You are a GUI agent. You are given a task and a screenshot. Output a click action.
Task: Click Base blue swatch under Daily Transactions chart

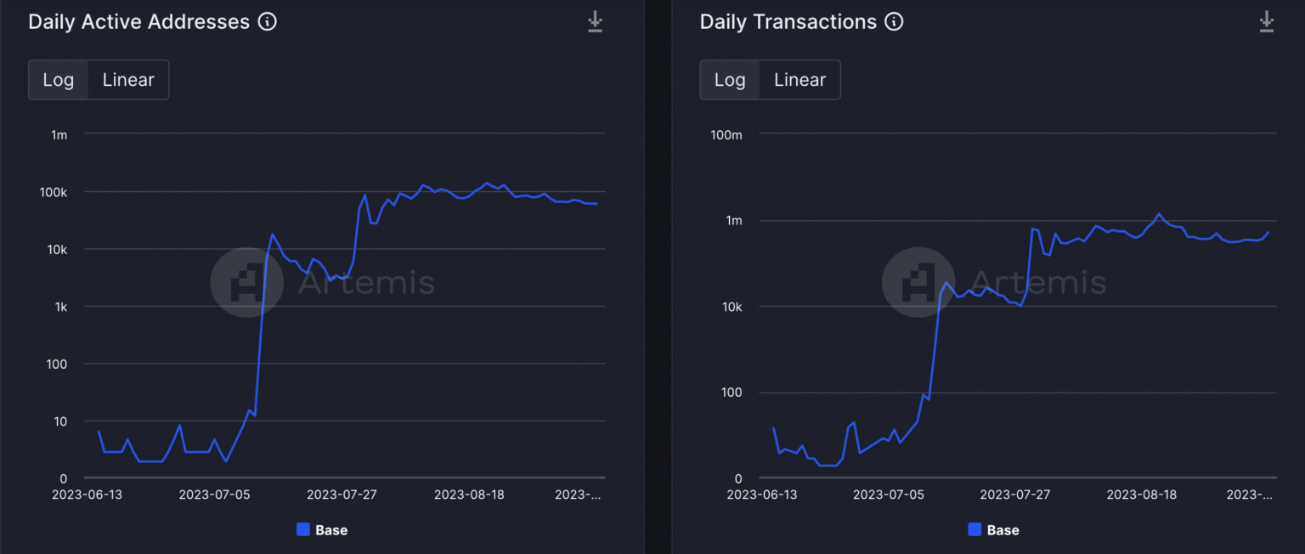click(x=975, y=529)
